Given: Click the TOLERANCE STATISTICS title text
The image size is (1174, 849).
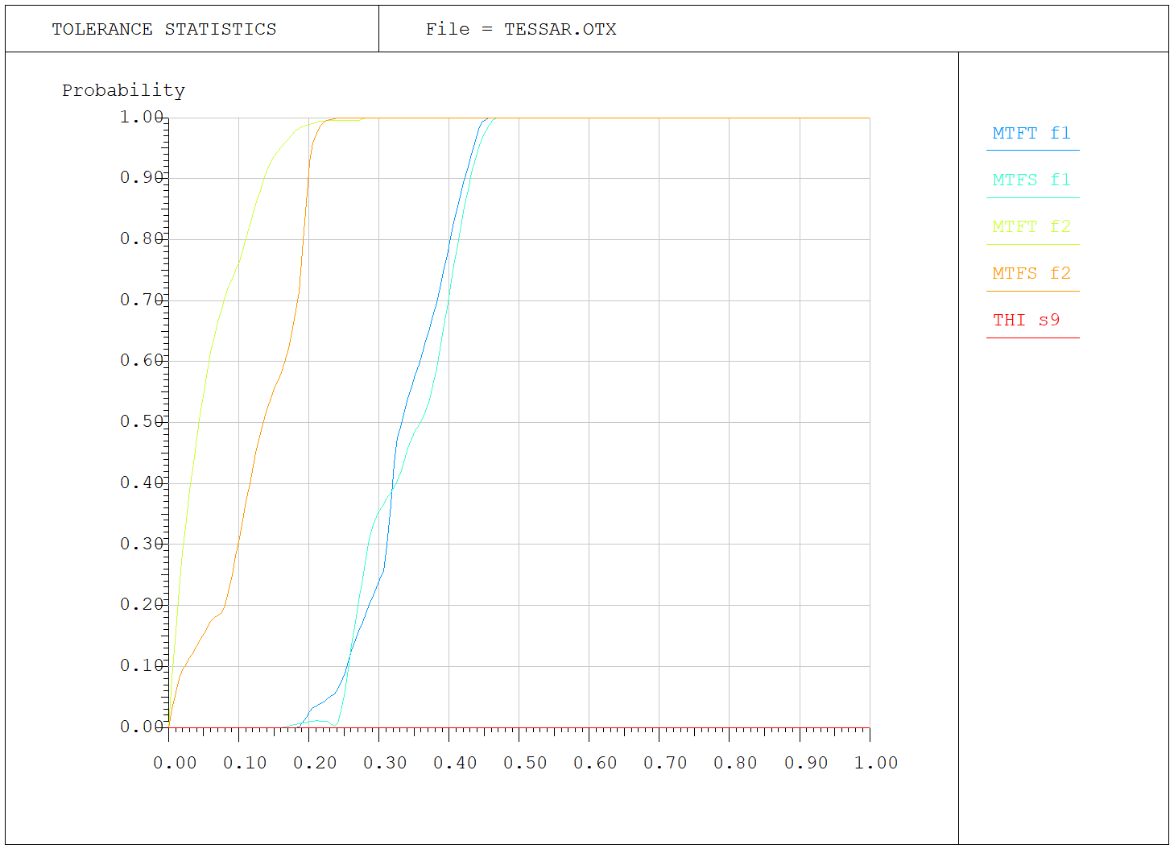Looking at the screenshot, I should pos(164,30).
